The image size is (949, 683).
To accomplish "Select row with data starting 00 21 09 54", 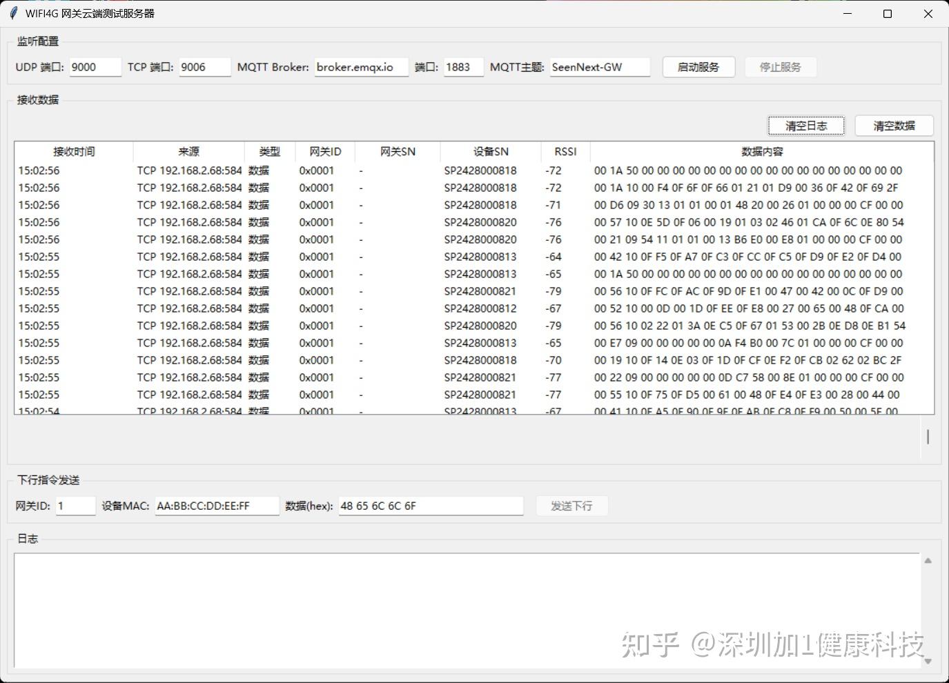I will click(x=474, y=239).
